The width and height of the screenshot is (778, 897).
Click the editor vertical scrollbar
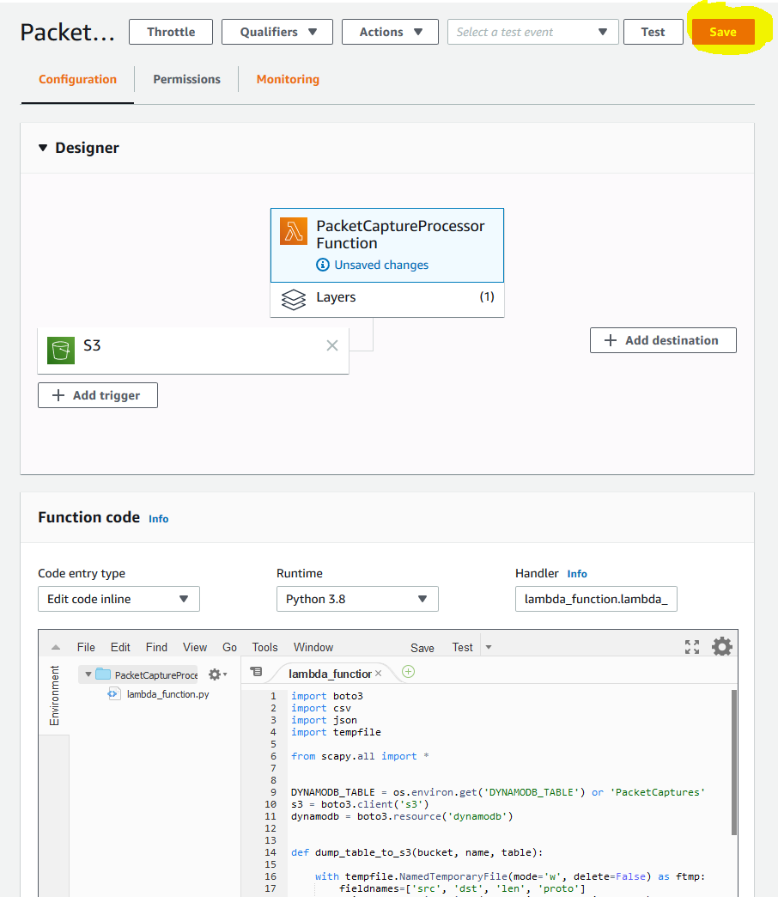(x=734, y=762)
